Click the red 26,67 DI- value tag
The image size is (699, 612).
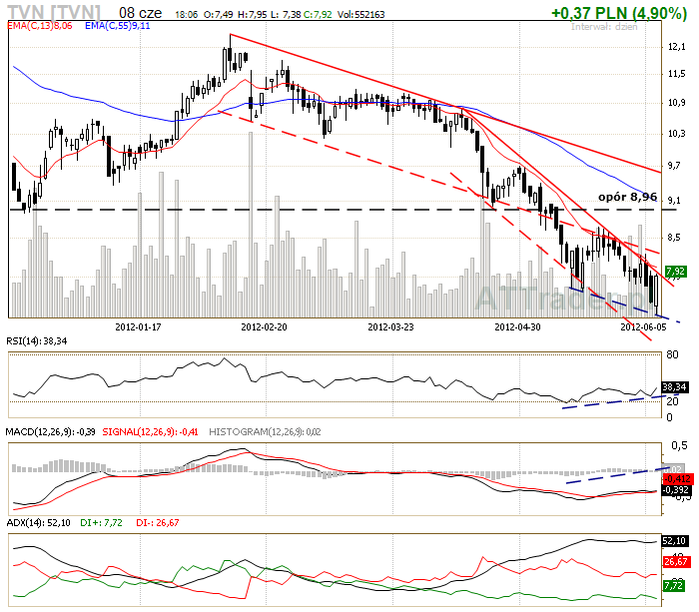[676, 562]
